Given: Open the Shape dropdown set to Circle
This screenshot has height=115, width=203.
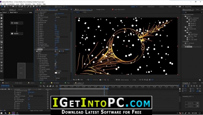Looking at the screenshot, I should pos(62,53).
